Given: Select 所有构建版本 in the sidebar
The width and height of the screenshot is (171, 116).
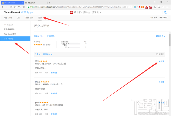Looking at the screenshot, I should click(9, 29).
